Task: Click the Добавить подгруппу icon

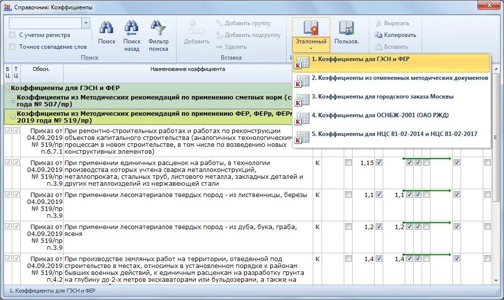Action: [219, 35]
